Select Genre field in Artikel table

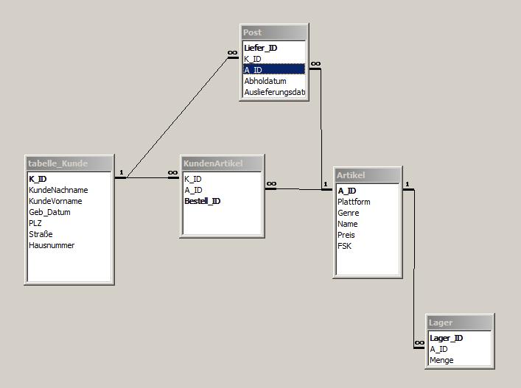pyautogui.click(x=368, y=213)
